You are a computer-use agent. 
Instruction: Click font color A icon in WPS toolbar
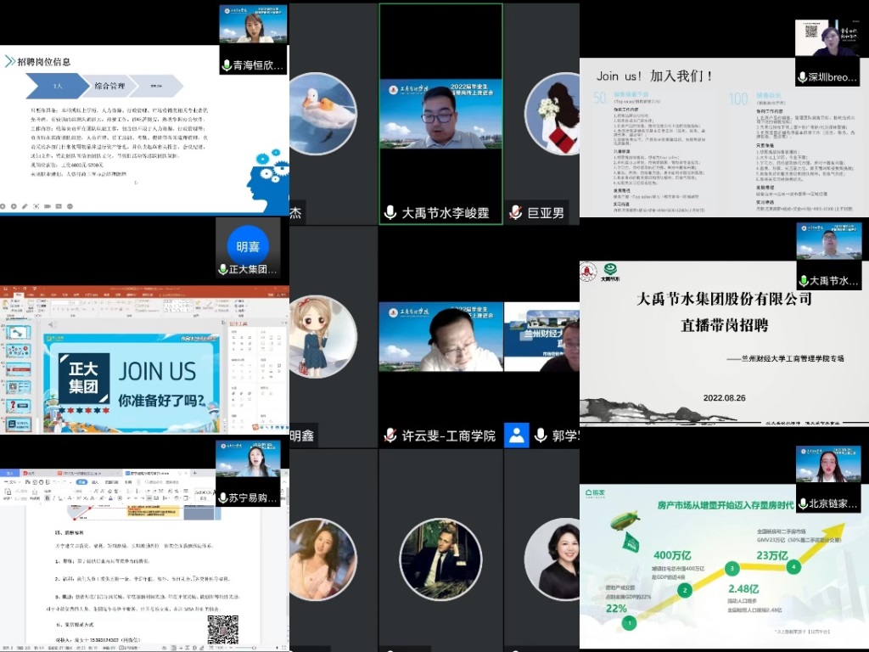click(110, 498)
